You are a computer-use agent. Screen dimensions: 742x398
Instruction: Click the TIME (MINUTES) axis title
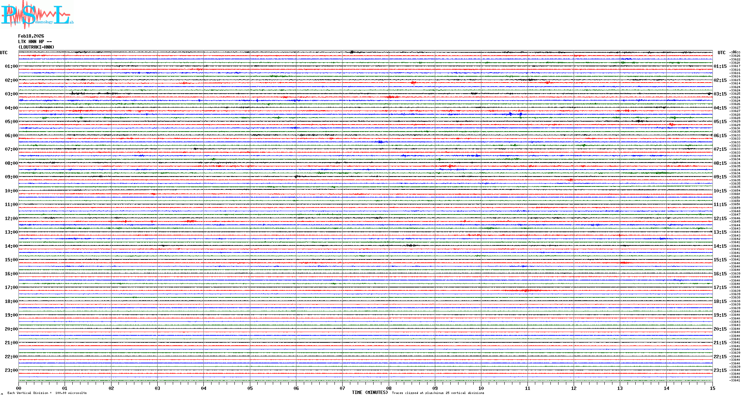pos(370,392)
